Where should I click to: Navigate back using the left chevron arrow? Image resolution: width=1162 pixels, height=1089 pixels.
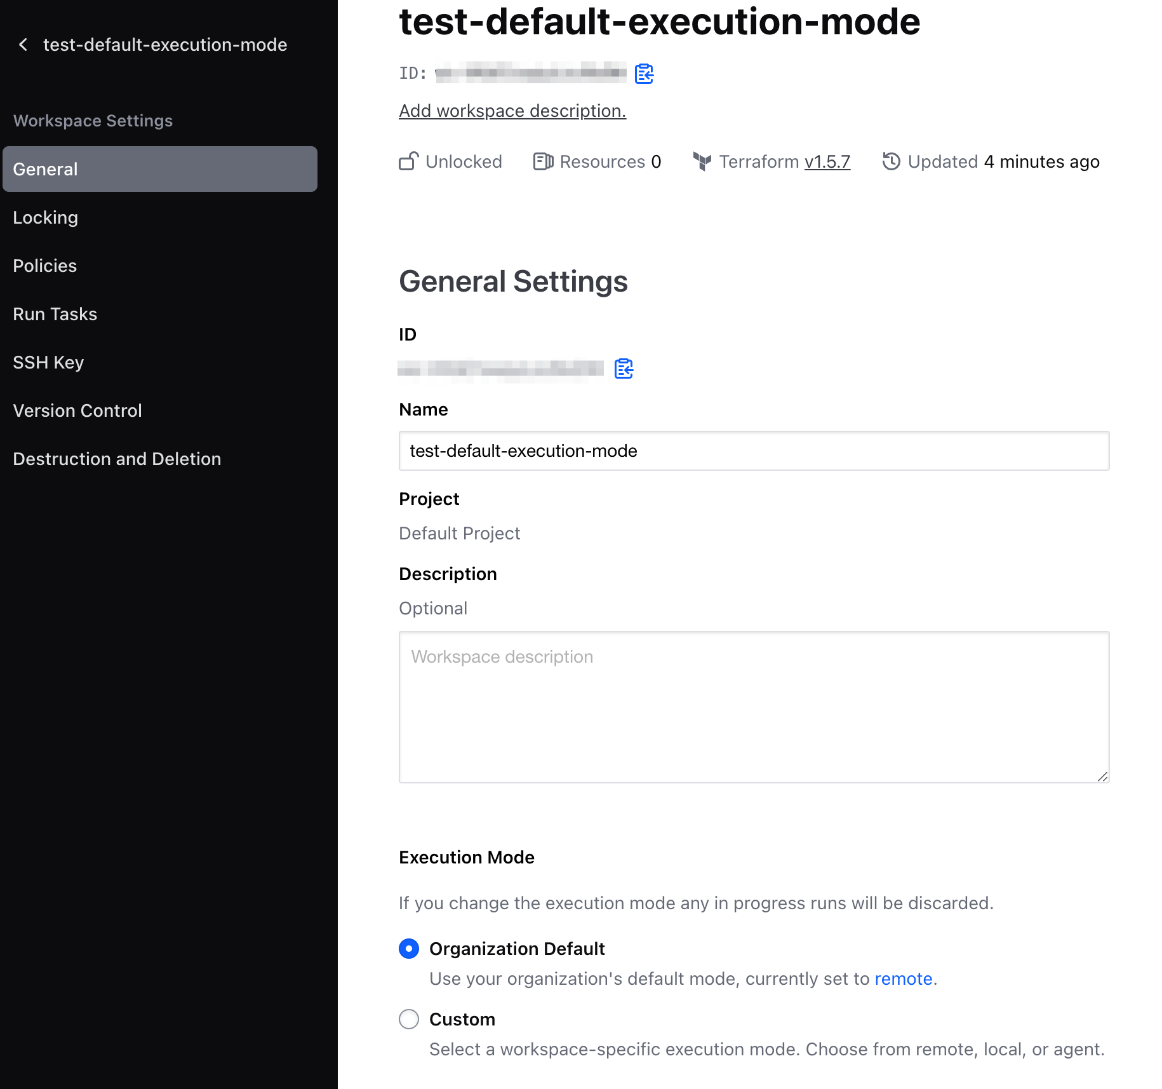pyautogui.click(x=23, y=44)
